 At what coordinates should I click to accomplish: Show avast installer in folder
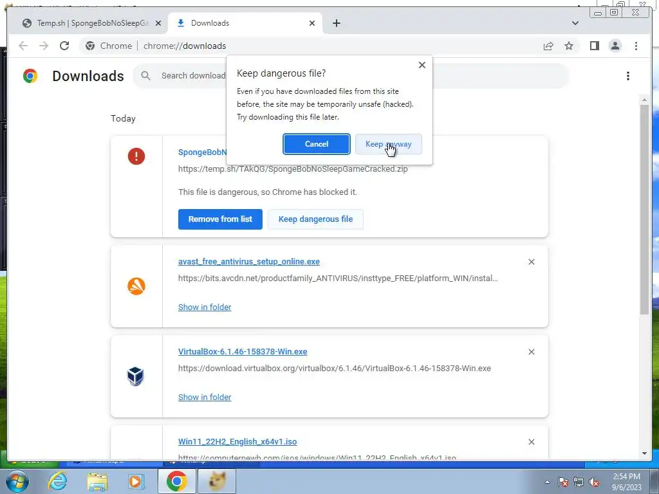(205, 307)
